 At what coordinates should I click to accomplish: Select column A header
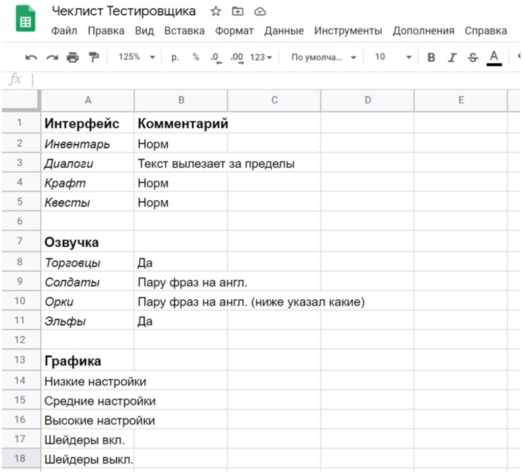[88, 100]
